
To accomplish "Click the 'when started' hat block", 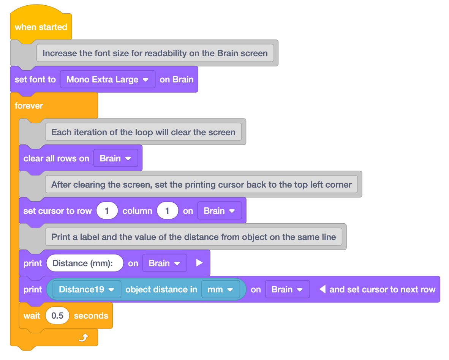I will 41,27.
